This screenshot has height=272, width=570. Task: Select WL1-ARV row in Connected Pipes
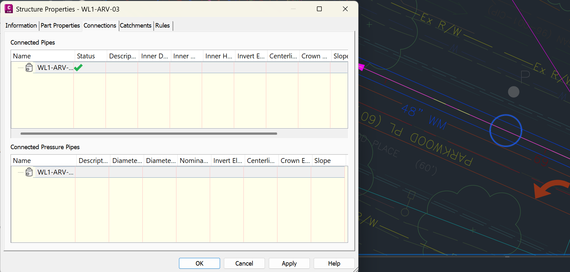(179, 67)
